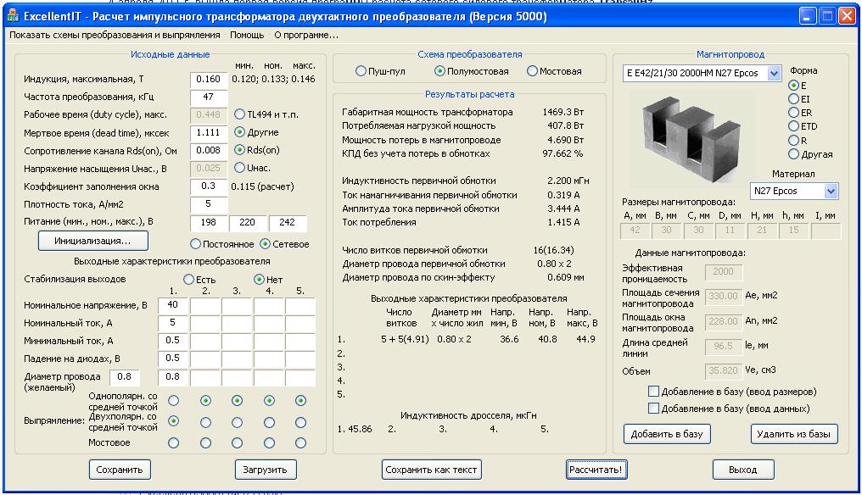Screen dimensions: 862x495
Task: Click output 1 nominal voltage field 40
Action: [172, 305]
